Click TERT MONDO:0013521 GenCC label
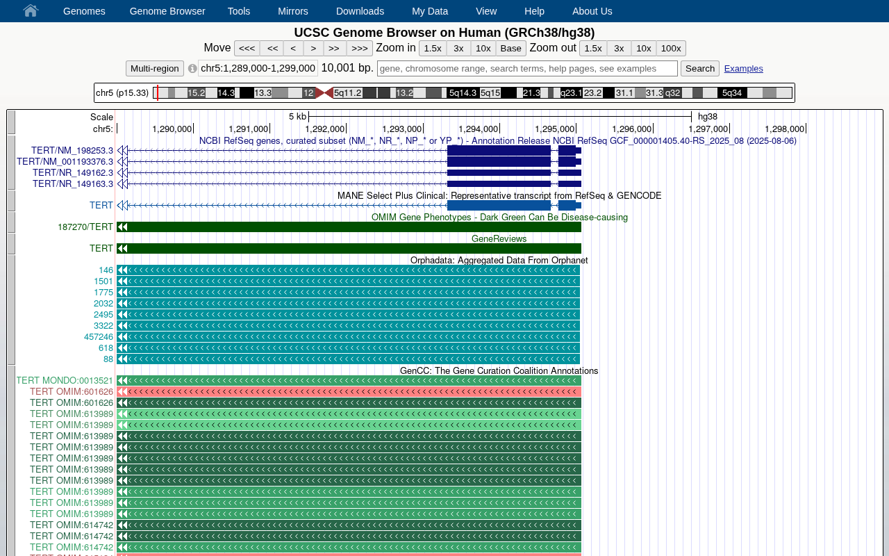This screenshot has width=889, height=556. tap(65, 381)
